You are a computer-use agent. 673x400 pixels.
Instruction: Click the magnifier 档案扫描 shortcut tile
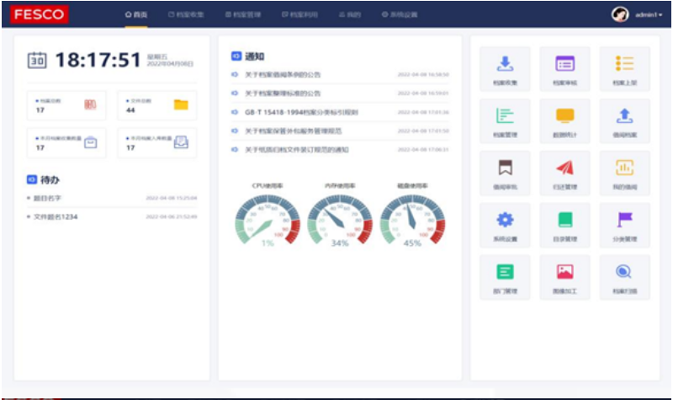(x=624, y=277)
